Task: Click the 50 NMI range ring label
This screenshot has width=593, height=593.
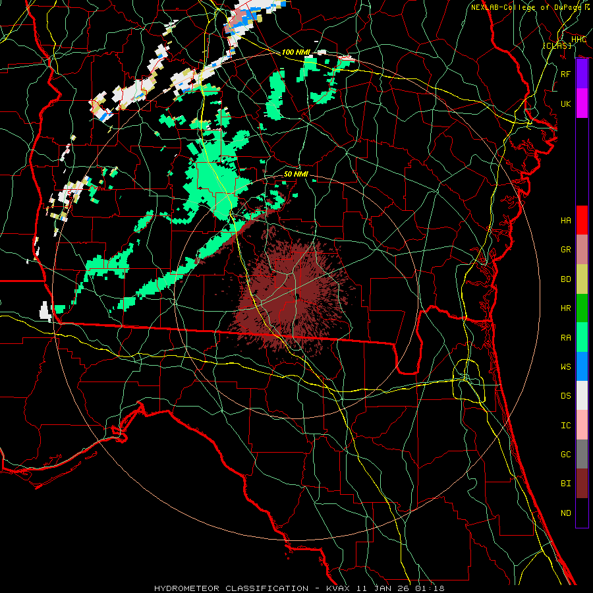Action: pos(296,174)
